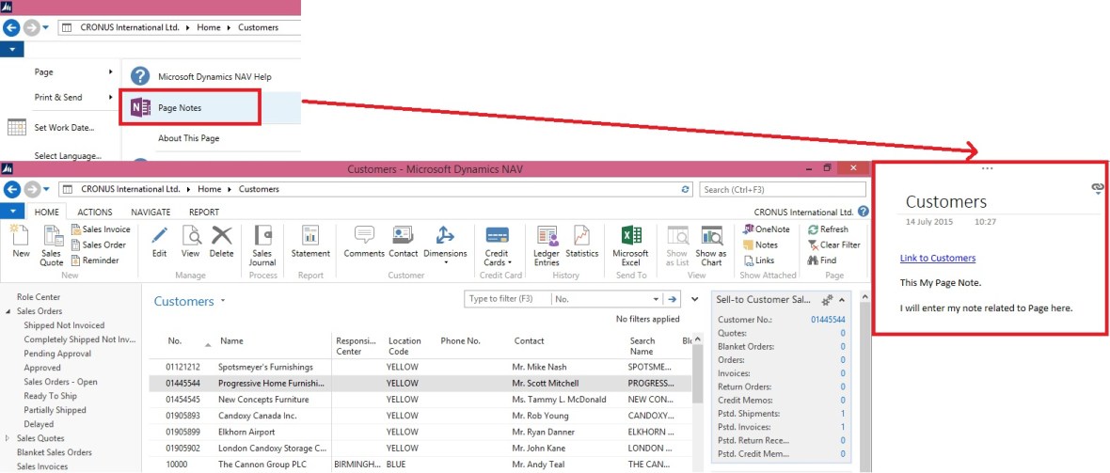Collapse the Sales Orders tree node
1110x473 pixels.
click(8, 311)
